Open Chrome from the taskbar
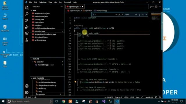The width and height of the screenshot is (186, 104). [64, 101]
